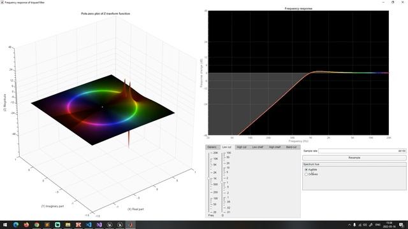This screenshot has height=229, width=408.
Task: Open Firefox from the taskbar
Action: (26, 225)
